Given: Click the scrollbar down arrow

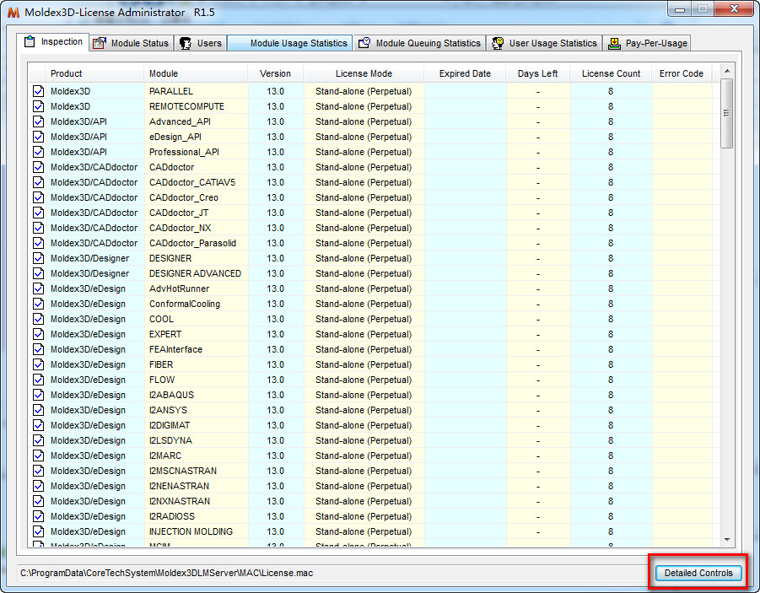Looking at the screenshot, I should (x=726, y=540).
